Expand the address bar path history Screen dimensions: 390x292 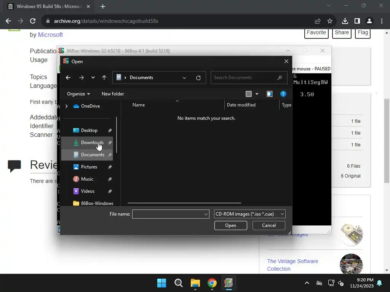[x=184, y=78]
